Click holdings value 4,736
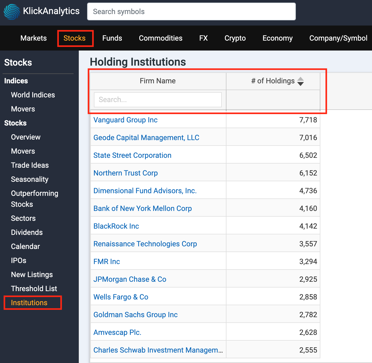This screenshot has width=372, height=363. point(308,191)
